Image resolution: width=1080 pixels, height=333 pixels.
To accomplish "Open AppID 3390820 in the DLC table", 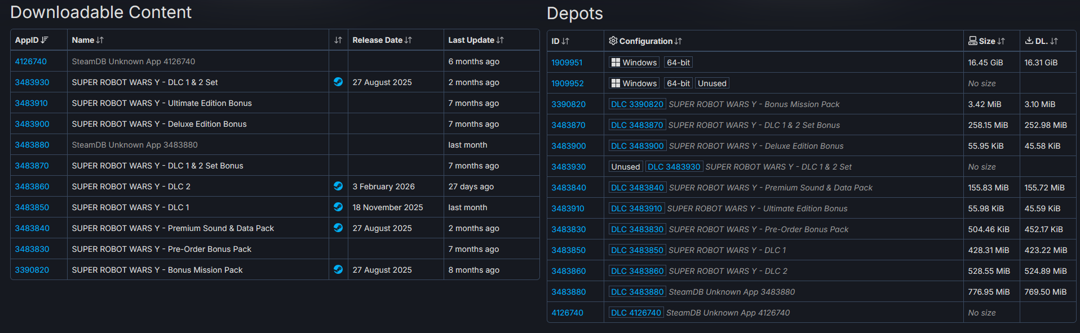I will [x=32, y=270].
